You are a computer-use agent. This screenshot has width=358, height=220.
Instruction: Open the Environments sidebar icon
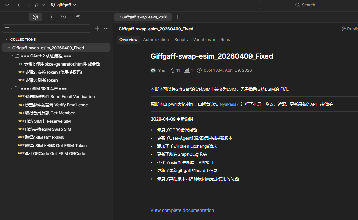(49, 17)
